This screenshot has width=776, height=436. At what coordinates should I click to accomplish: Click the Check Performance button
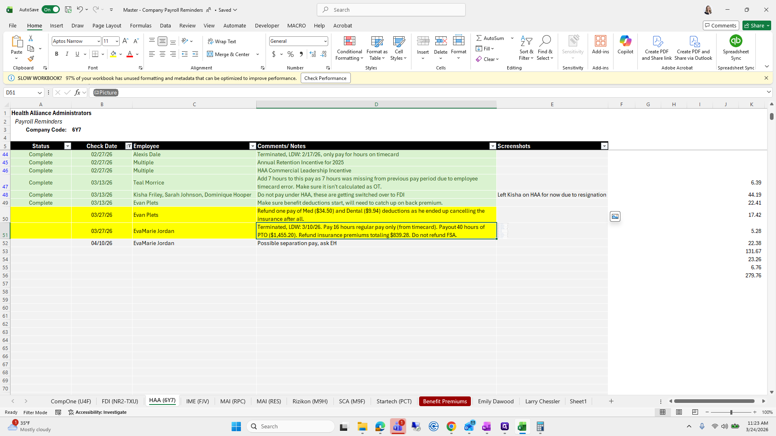point(325,78)
